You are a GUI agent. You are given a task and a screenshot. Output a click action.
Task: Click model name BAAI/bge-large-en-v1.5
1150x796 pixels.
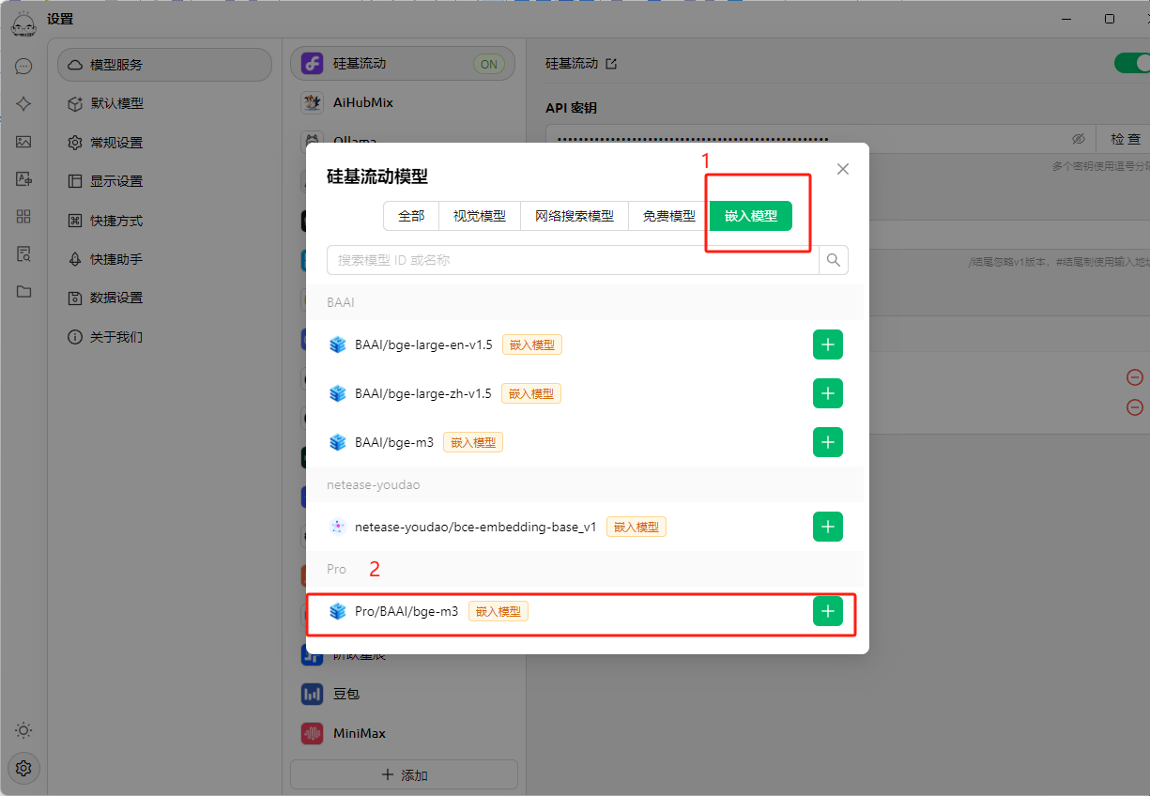click(423, 344)
